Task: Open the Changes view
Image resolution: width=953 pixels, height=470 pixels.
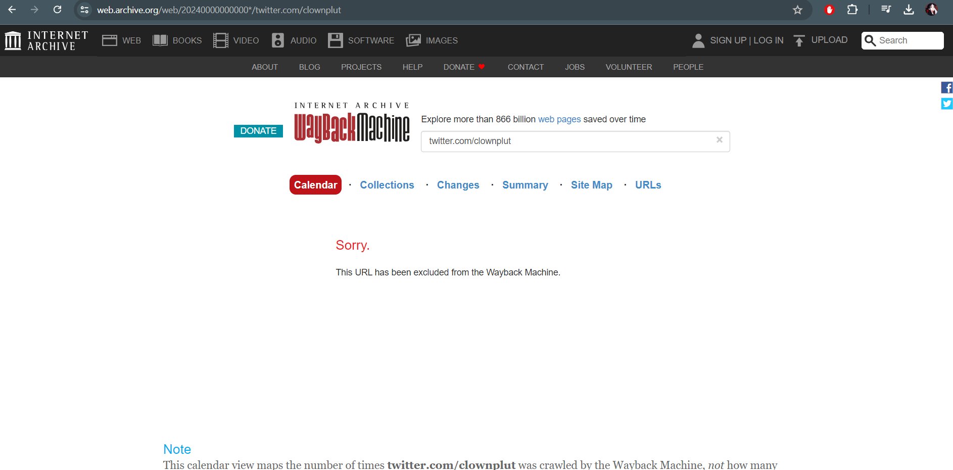Action: [x=458, y=185]
